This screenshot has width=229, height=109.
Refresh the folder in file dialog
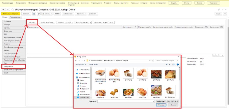pos(152,60)
